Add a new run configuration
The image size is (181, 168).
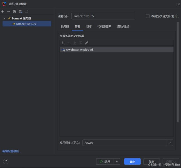tap(3, 11)
